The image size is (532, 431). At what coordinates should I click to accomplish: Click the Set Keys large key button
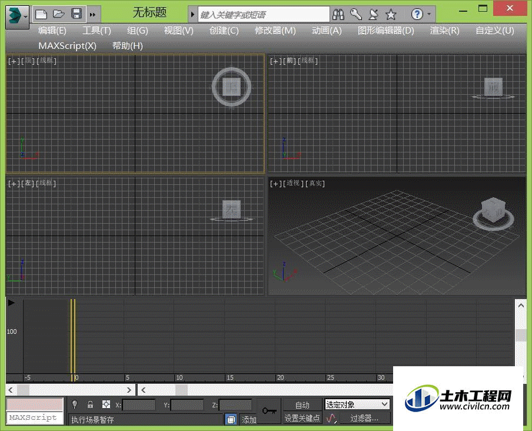click(269, 411)
